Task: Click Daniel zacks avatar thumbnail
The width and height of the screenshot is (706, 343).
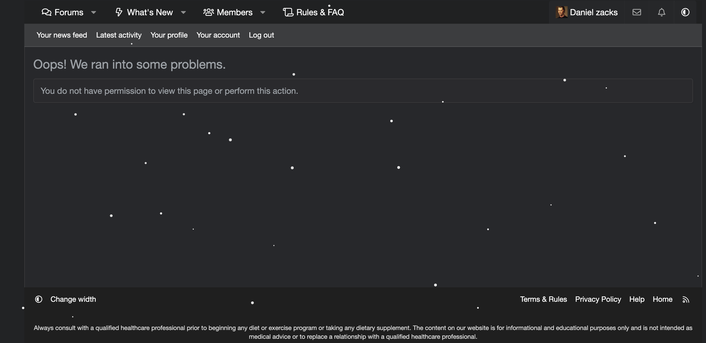Action: pos(561,12)
